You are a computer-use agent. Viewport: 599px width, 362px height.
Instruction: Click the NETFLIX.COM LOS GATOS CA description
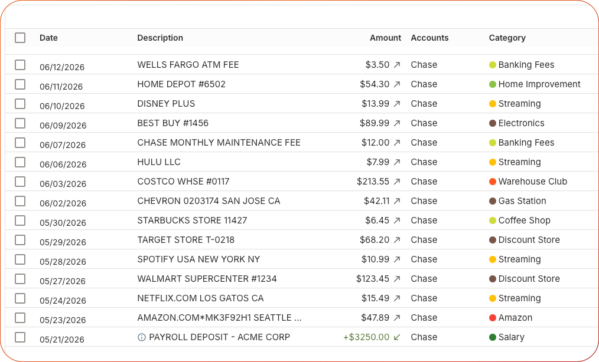[201, 298]
